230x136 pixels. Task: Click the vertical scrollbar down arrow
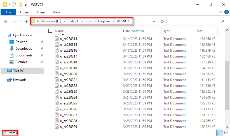tap(227, 127)
